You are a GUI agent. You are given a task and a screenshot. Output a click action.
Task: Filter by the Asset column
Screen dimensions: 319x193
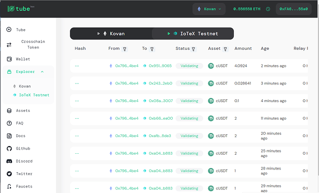coord(225,49)
